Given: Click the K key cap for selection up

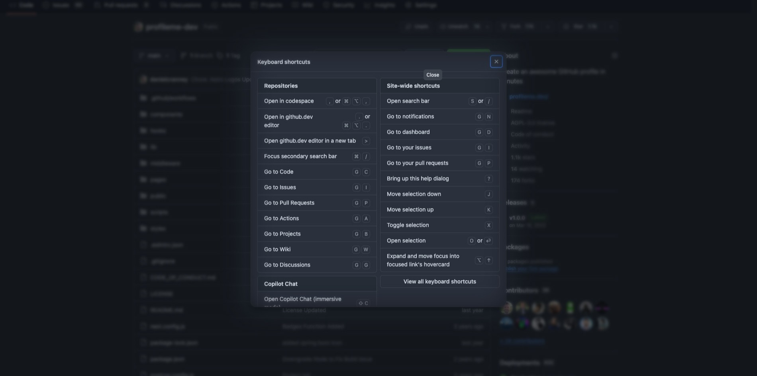Looking at the screenshot, I should [x=489, y=210].
